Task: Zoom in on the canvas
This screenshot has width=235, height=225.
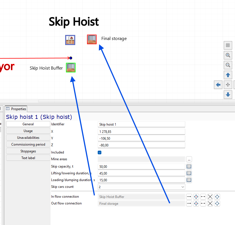Action: (228, 55)
